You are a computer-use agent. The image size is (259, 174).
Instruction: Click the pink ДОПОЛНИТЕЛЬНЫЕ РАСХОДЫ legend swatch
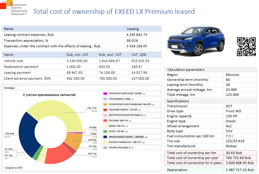click(x=105, y=115)
